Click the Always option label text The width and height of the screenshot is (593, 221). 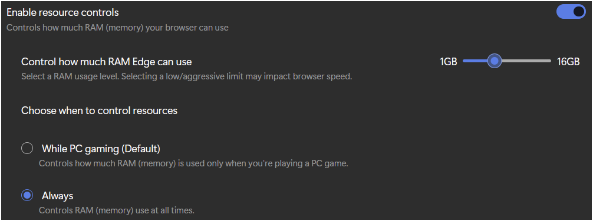[58, 196]
